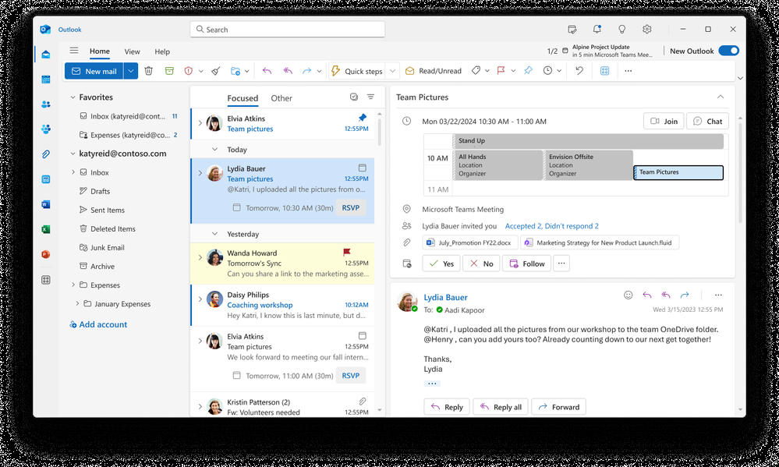The width and height of the screenshot is (779, 467).
Task: Toggle select mode in message list
Action: click(354, 97)
